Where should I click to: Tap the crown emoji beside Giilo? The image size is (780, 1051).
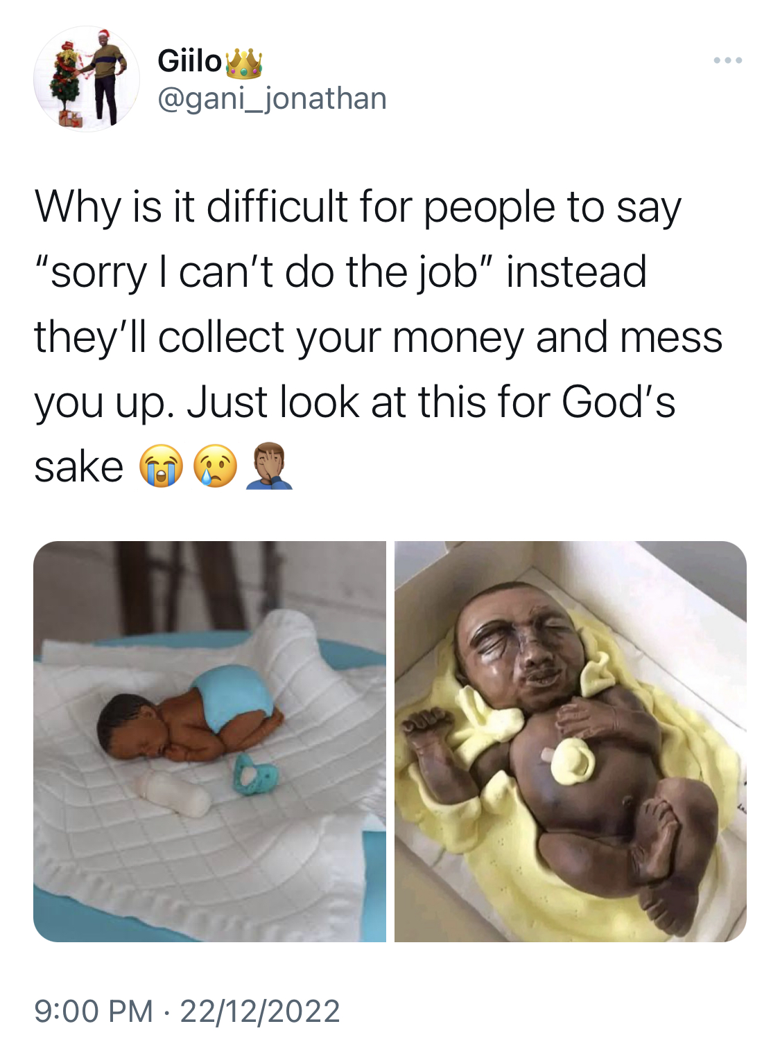[x=244, y=62]
